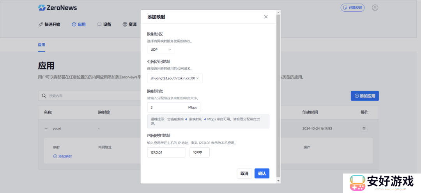The image size is (421, 193).
Task: Switch to 设备 navigation item
Action: [x=104, y=25]
